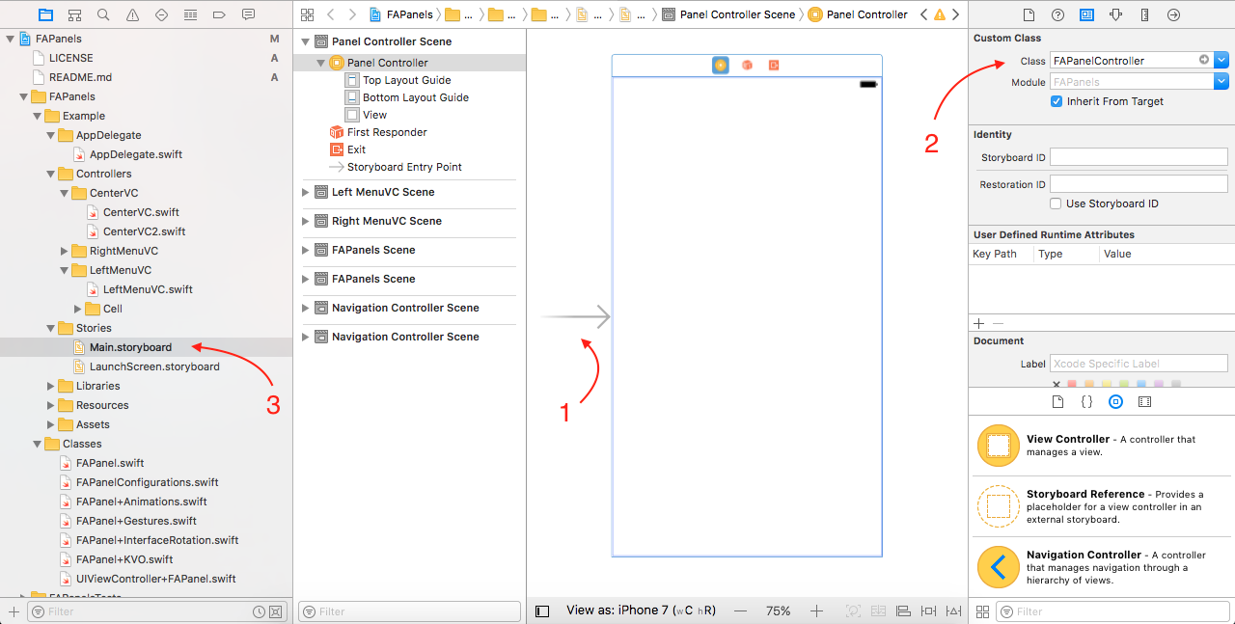Collapse the Panel Controller Scene in outline
The image size is (1235, 624).
pos(307,41)
